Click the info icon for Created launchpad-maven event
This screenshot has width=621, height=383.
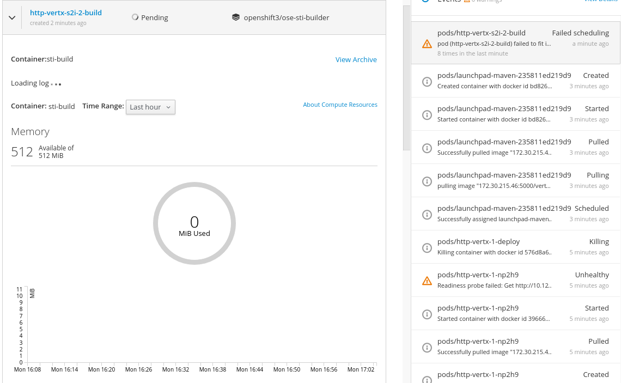pos(427,82)
